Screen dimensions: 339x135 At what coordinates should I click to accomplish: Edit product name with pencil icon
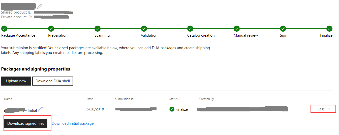(x=40, y=6)
